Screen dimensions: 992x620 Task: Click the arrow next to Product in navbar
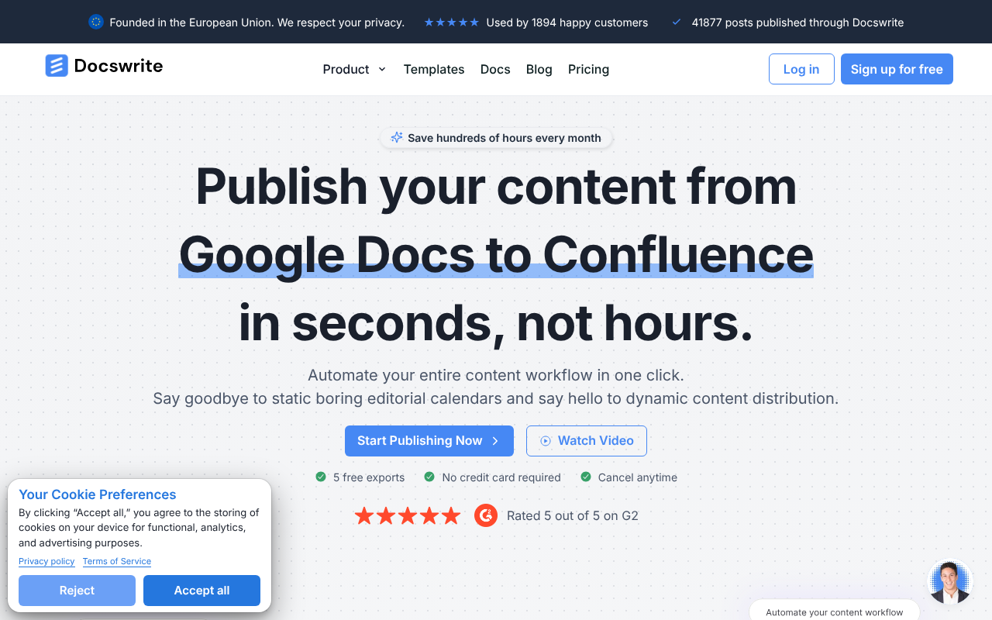[x=382, y=69]
